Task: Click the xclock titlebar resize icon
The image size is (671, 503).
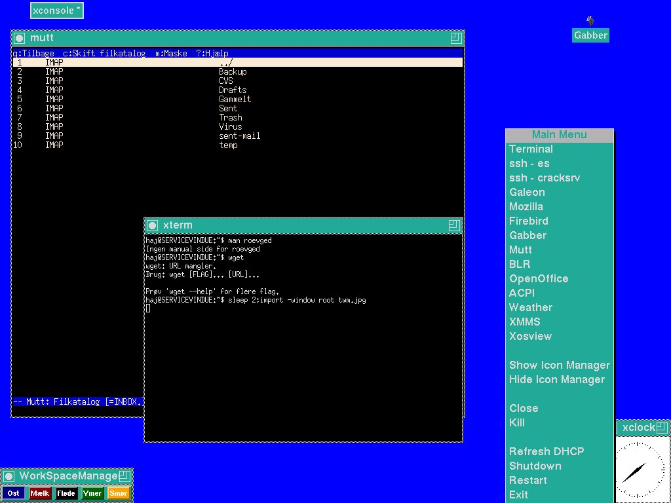Action: pos(662,428)
